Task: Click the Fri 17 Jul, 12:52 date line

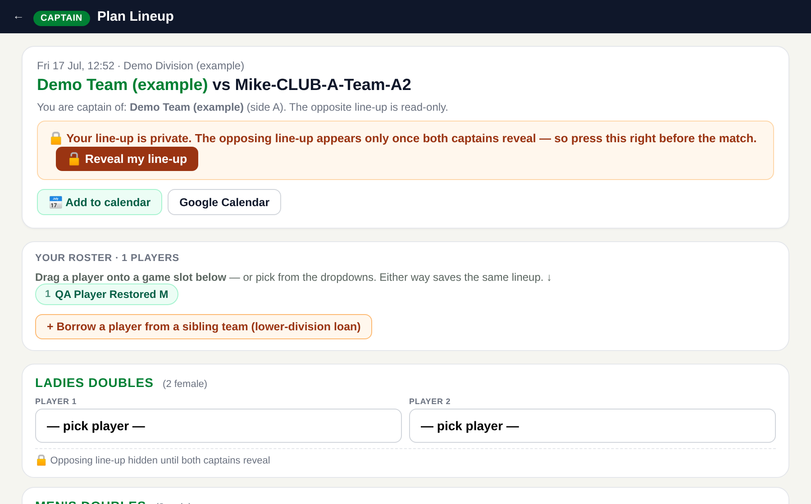Action: [141, 66]
